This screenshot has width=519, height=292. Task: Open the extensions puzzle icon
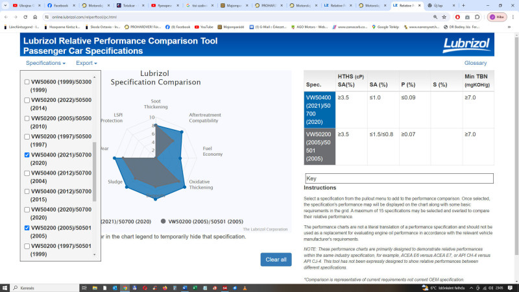pyautogui.click(x=477, y=17)
